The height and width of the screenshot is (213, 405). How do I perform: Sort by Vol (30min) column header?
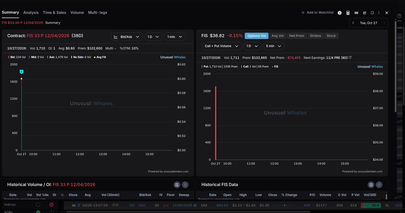point(110,195)
